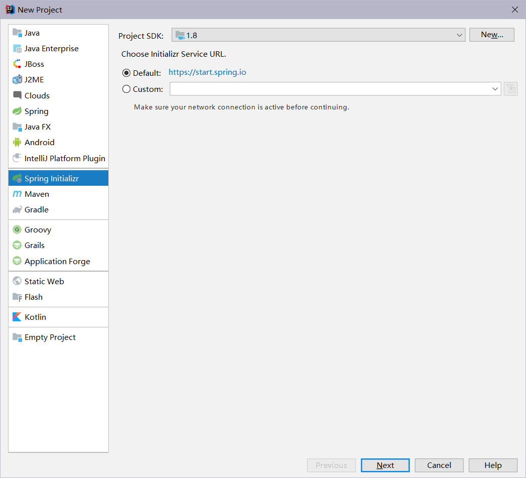Select JBoss label in list

tap(34, 64)
